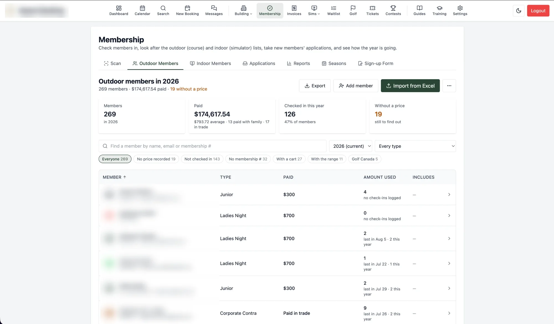Screen dimensions: 554x324
Task: Open the first Junior $300 row chevron
Action: [449, 195]
